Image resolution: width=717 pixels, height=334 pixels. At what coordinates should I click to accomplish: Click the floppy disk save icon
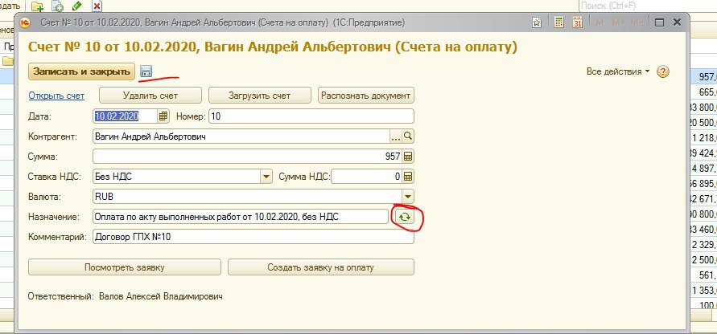146,71
